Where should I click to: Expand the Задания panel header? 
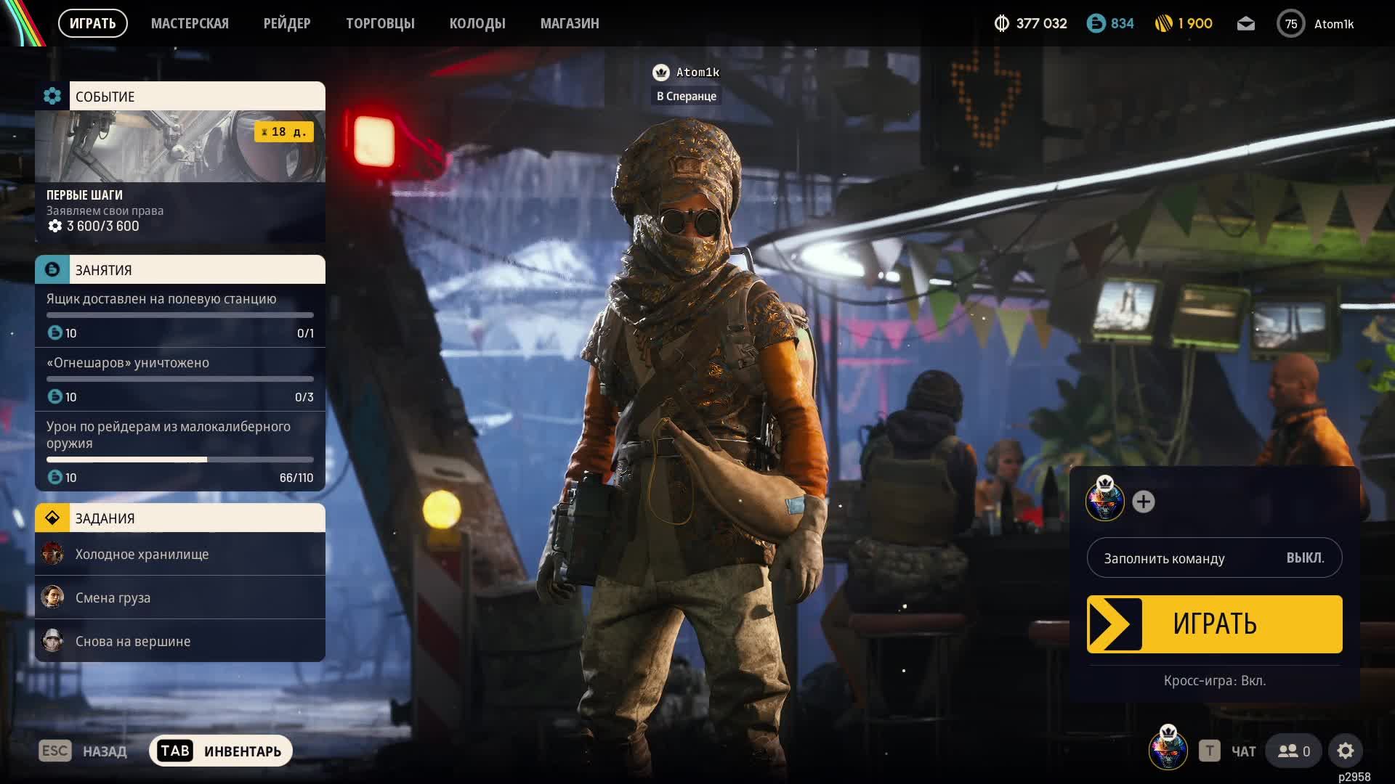tap(180, 518)
